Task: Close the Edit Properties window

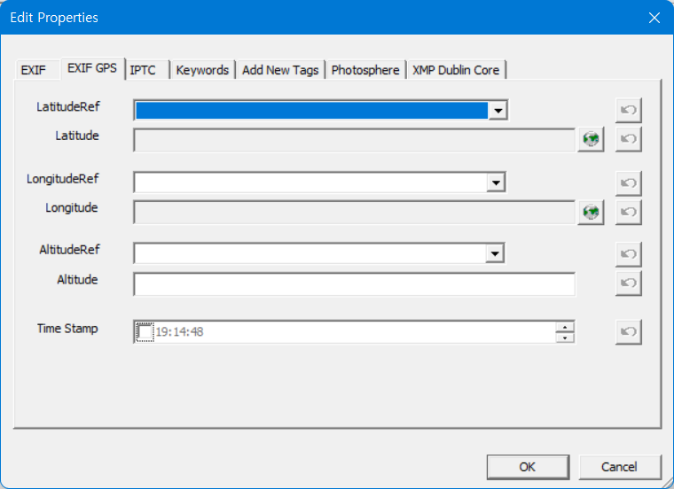Action: (x=654, y=18)
